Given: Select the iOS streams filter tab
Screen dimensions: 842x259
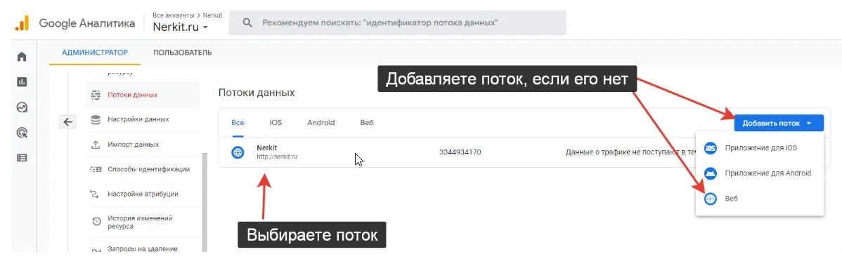Looking at the screenshot, I should click(276, 123).
